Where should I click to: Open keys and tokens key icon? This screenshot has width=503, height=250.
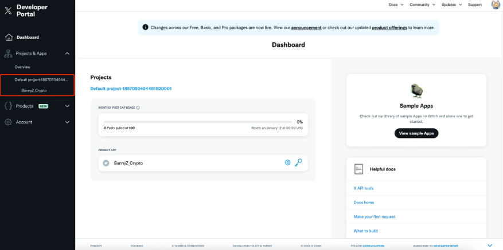[x=298, y=163]
